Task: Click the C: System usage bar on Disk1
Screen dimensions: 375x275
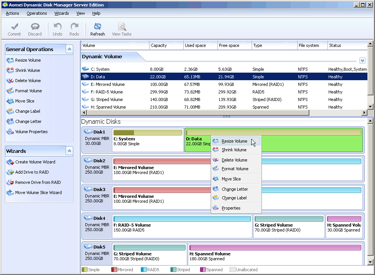Action: (148, 133)
